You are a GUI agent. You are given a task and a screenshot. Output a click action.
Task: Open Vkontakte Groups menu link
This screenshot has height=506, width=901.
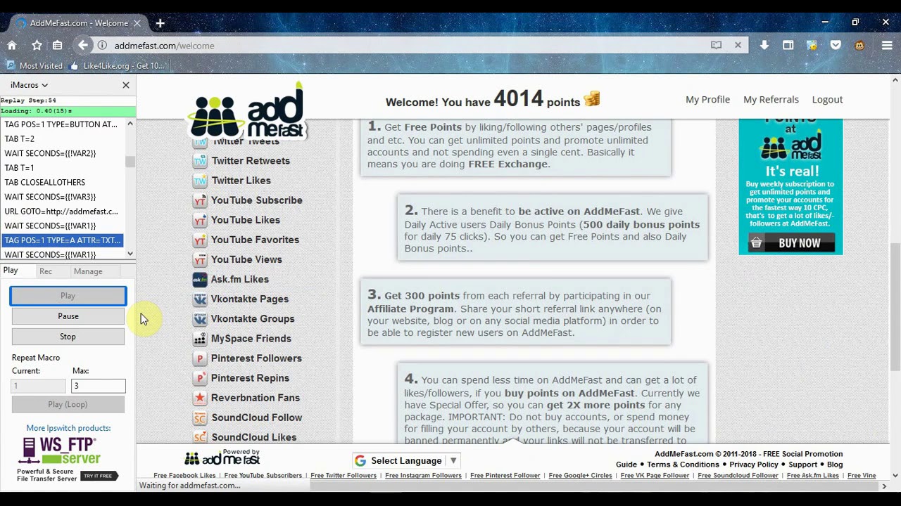point(253,318)
